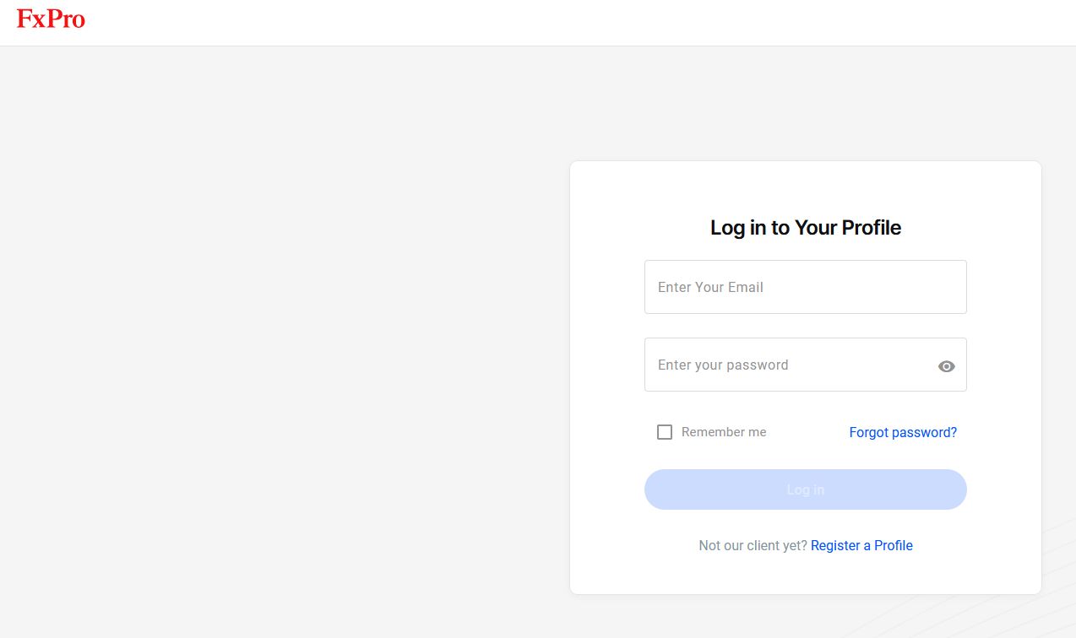This screenshot has width=1076, height=638.
Task: Click the empty white header bar beside the logo
Action: pyautogui.click(x=541, y=23)
